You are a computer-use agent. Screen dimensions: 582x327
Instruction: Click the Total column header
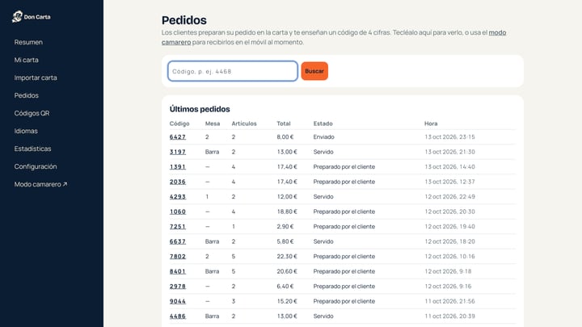pyautogui.click(x=284, y=124)
